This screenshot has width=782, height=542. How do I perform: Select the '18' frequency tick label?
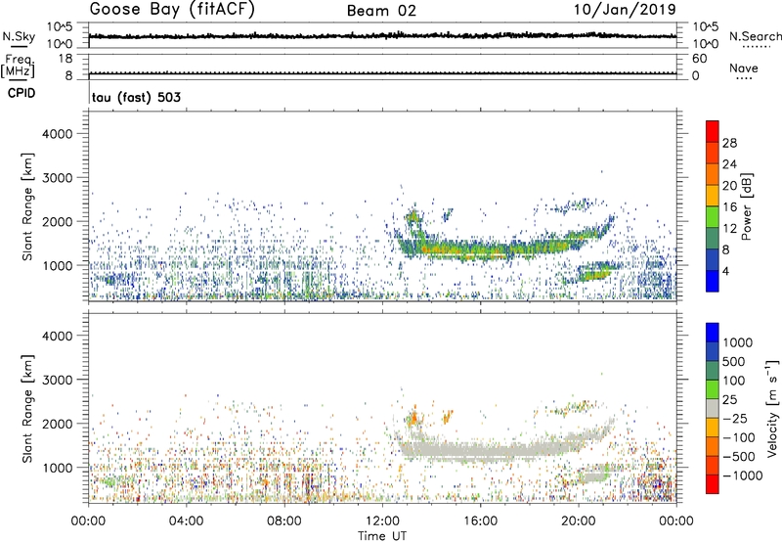65,59
